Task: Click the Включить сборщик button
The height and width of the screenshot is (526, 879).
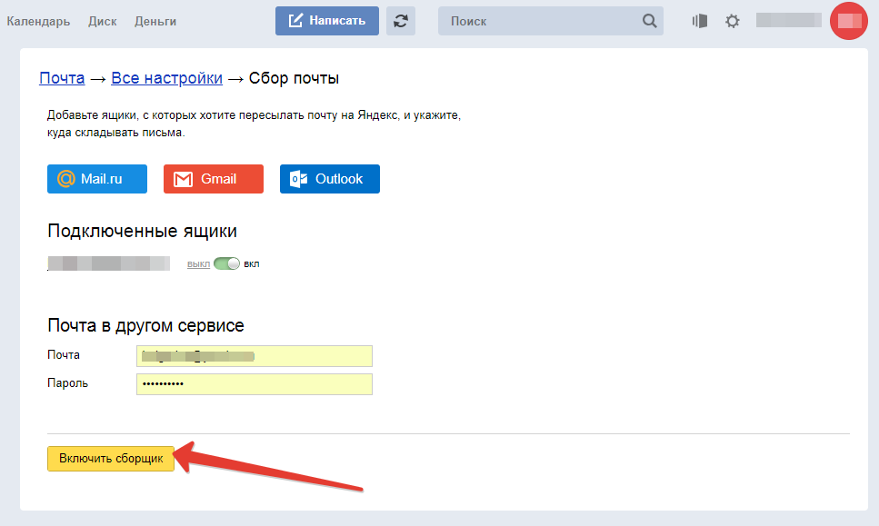Action: (x=111, y=458)
